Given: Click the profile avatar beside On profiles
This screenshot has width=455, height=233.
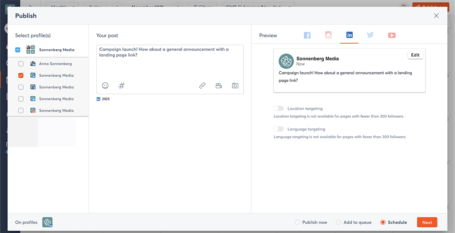Looking at the screenshot, I should pyautogui.click(x=47, y=222).
